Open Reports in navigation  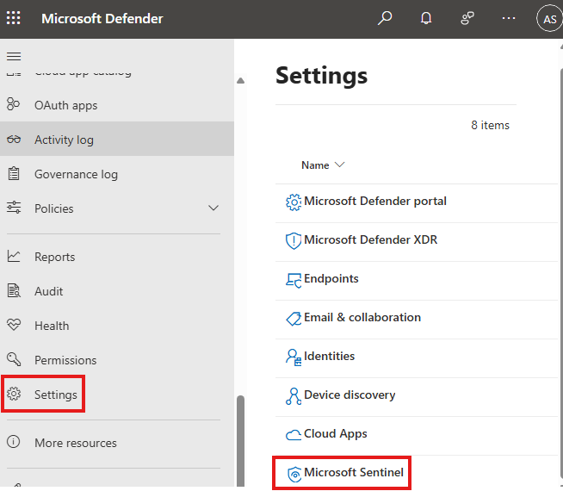click(x=54, y=257)
